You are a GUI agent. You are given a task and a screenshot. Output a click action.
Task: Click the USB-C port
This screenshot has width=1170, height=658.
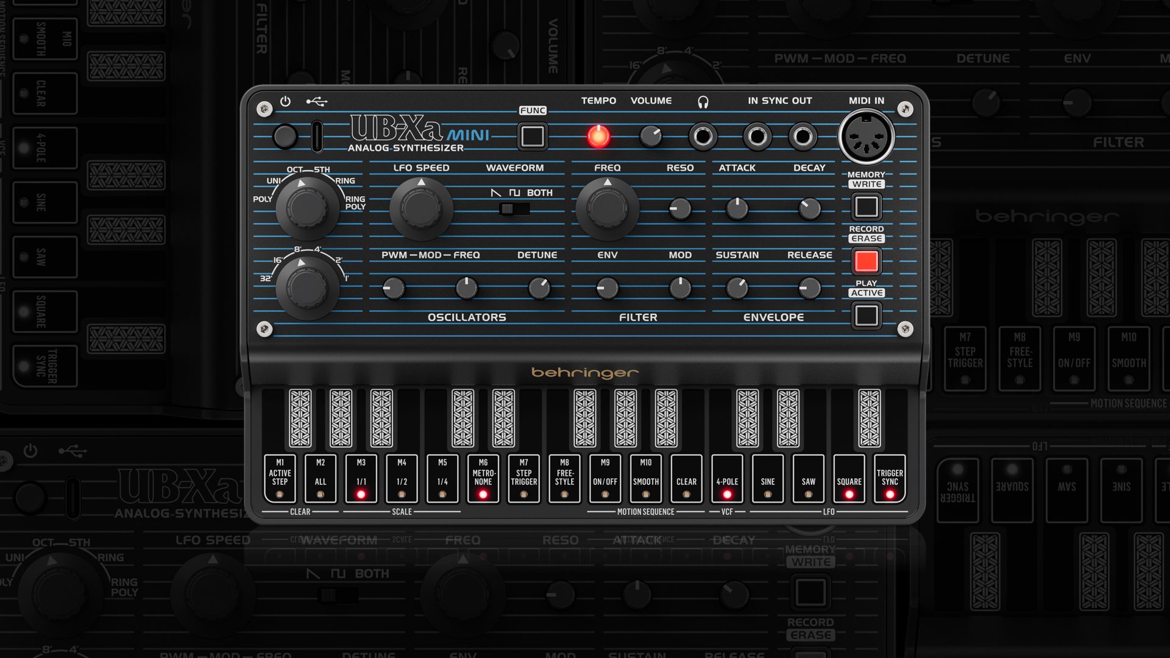pyautogui.click(x=317, y=136)
